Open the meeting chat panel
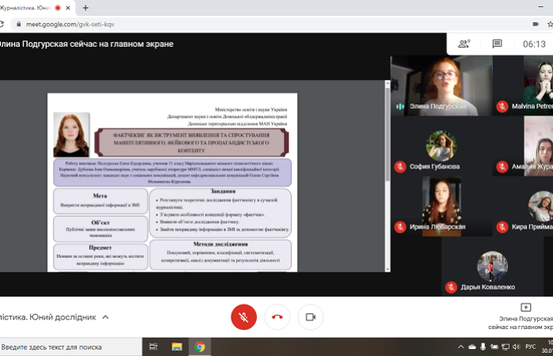The image size is (553, 356). pos(497,44)
